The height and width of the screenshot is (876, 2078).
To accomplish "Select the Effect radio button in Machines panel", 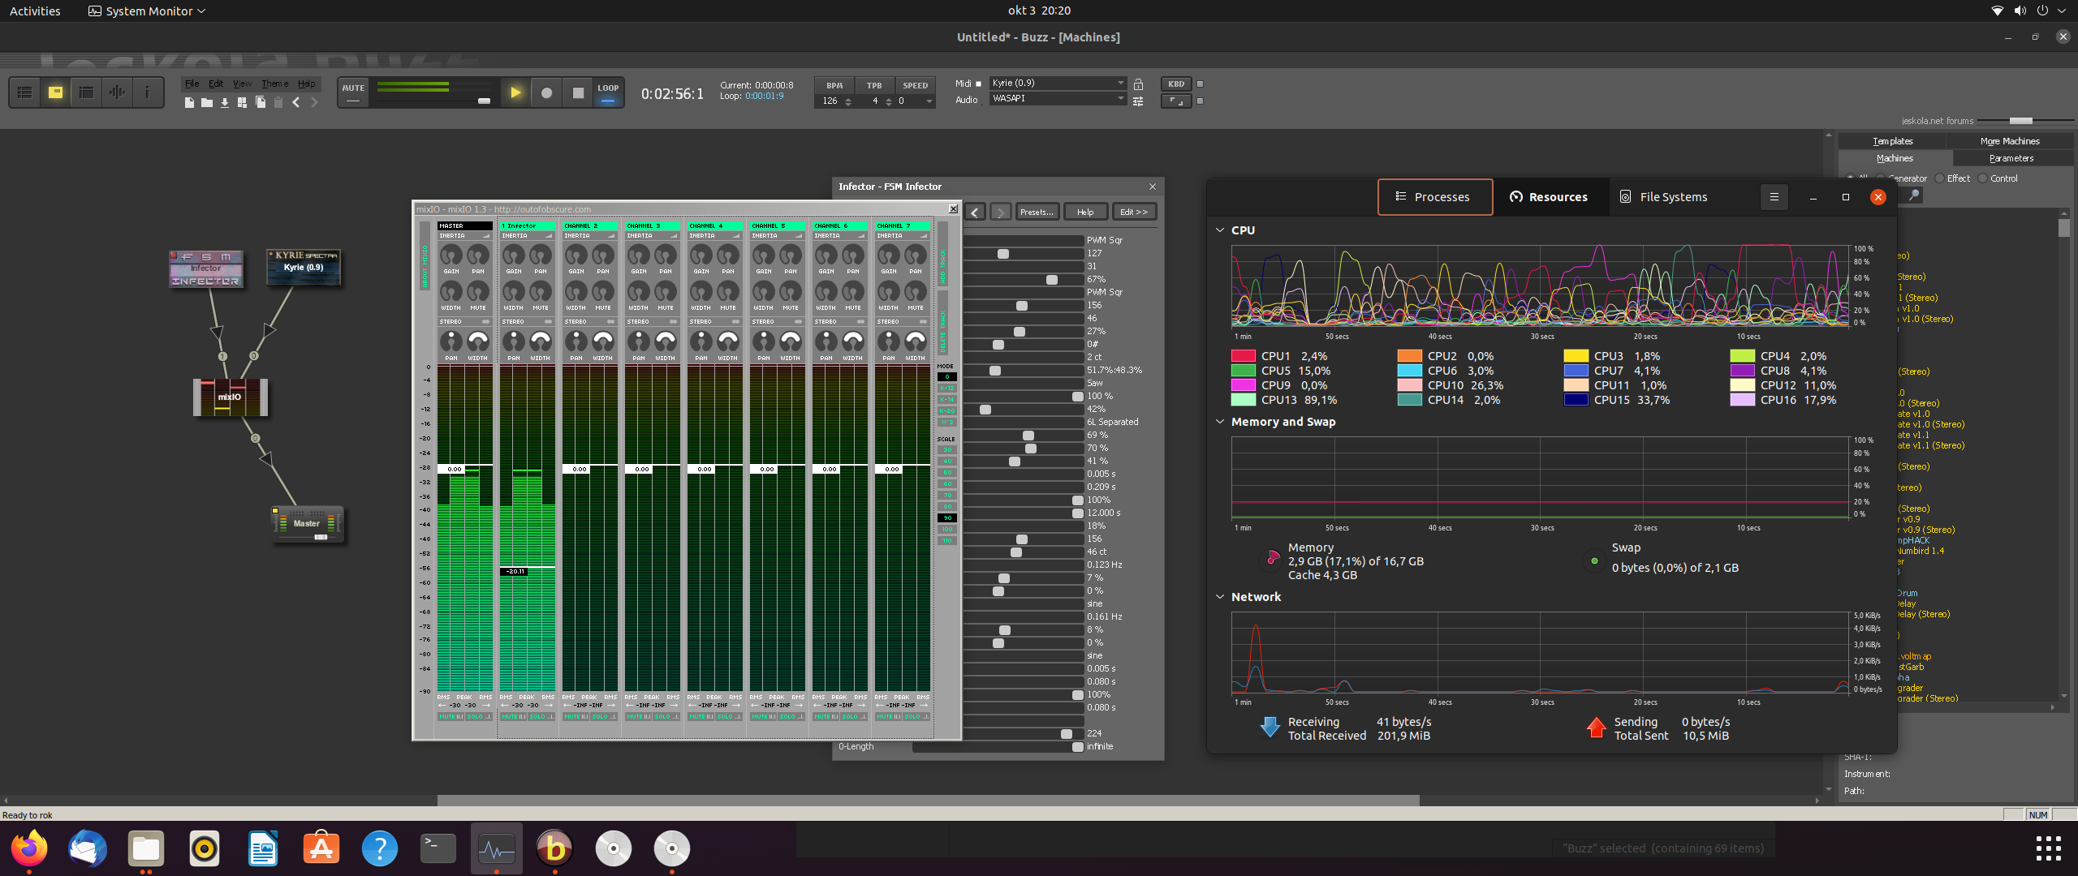I will coord(1940,178).
